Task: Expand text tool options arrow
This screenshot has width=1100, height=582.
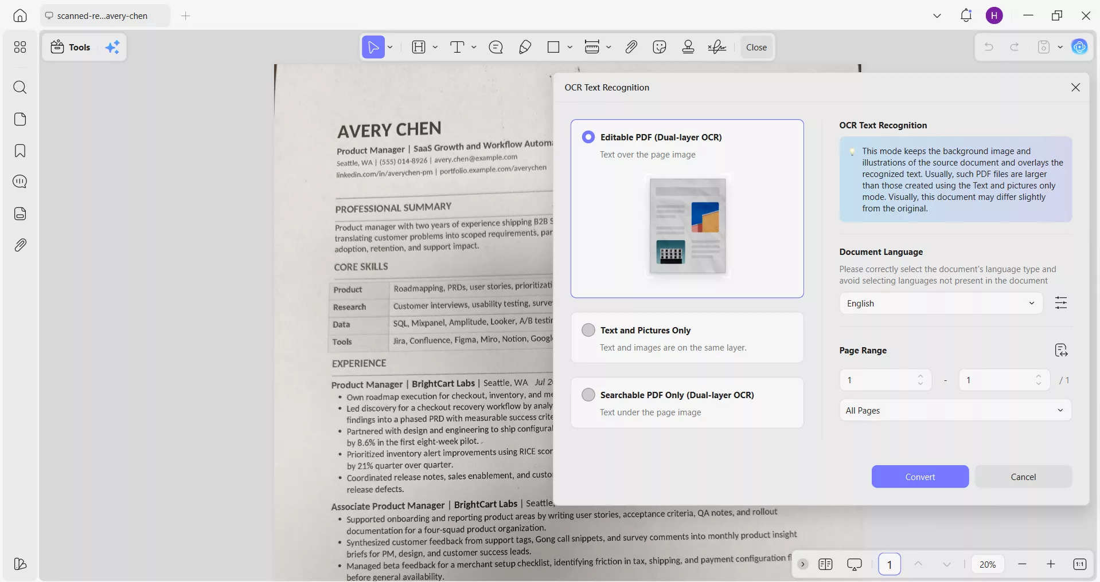Action: pos(474,47)
